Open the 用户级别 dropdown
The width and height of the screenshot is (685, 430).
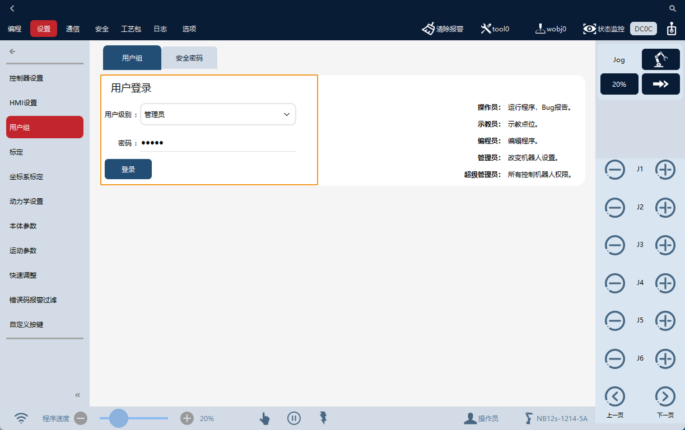pyautogui.click(x=218, y=114)
